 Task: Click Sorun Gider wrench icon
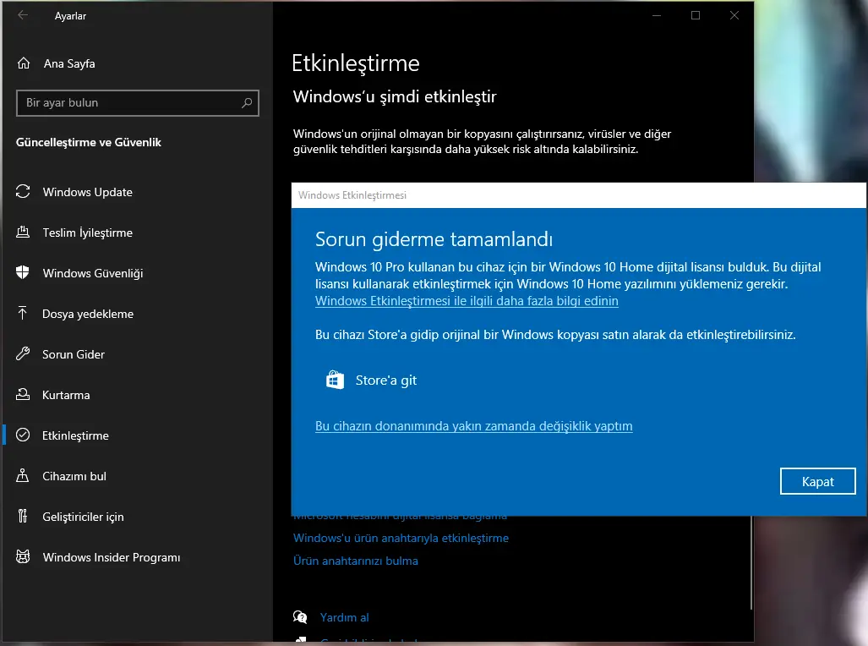23,354
